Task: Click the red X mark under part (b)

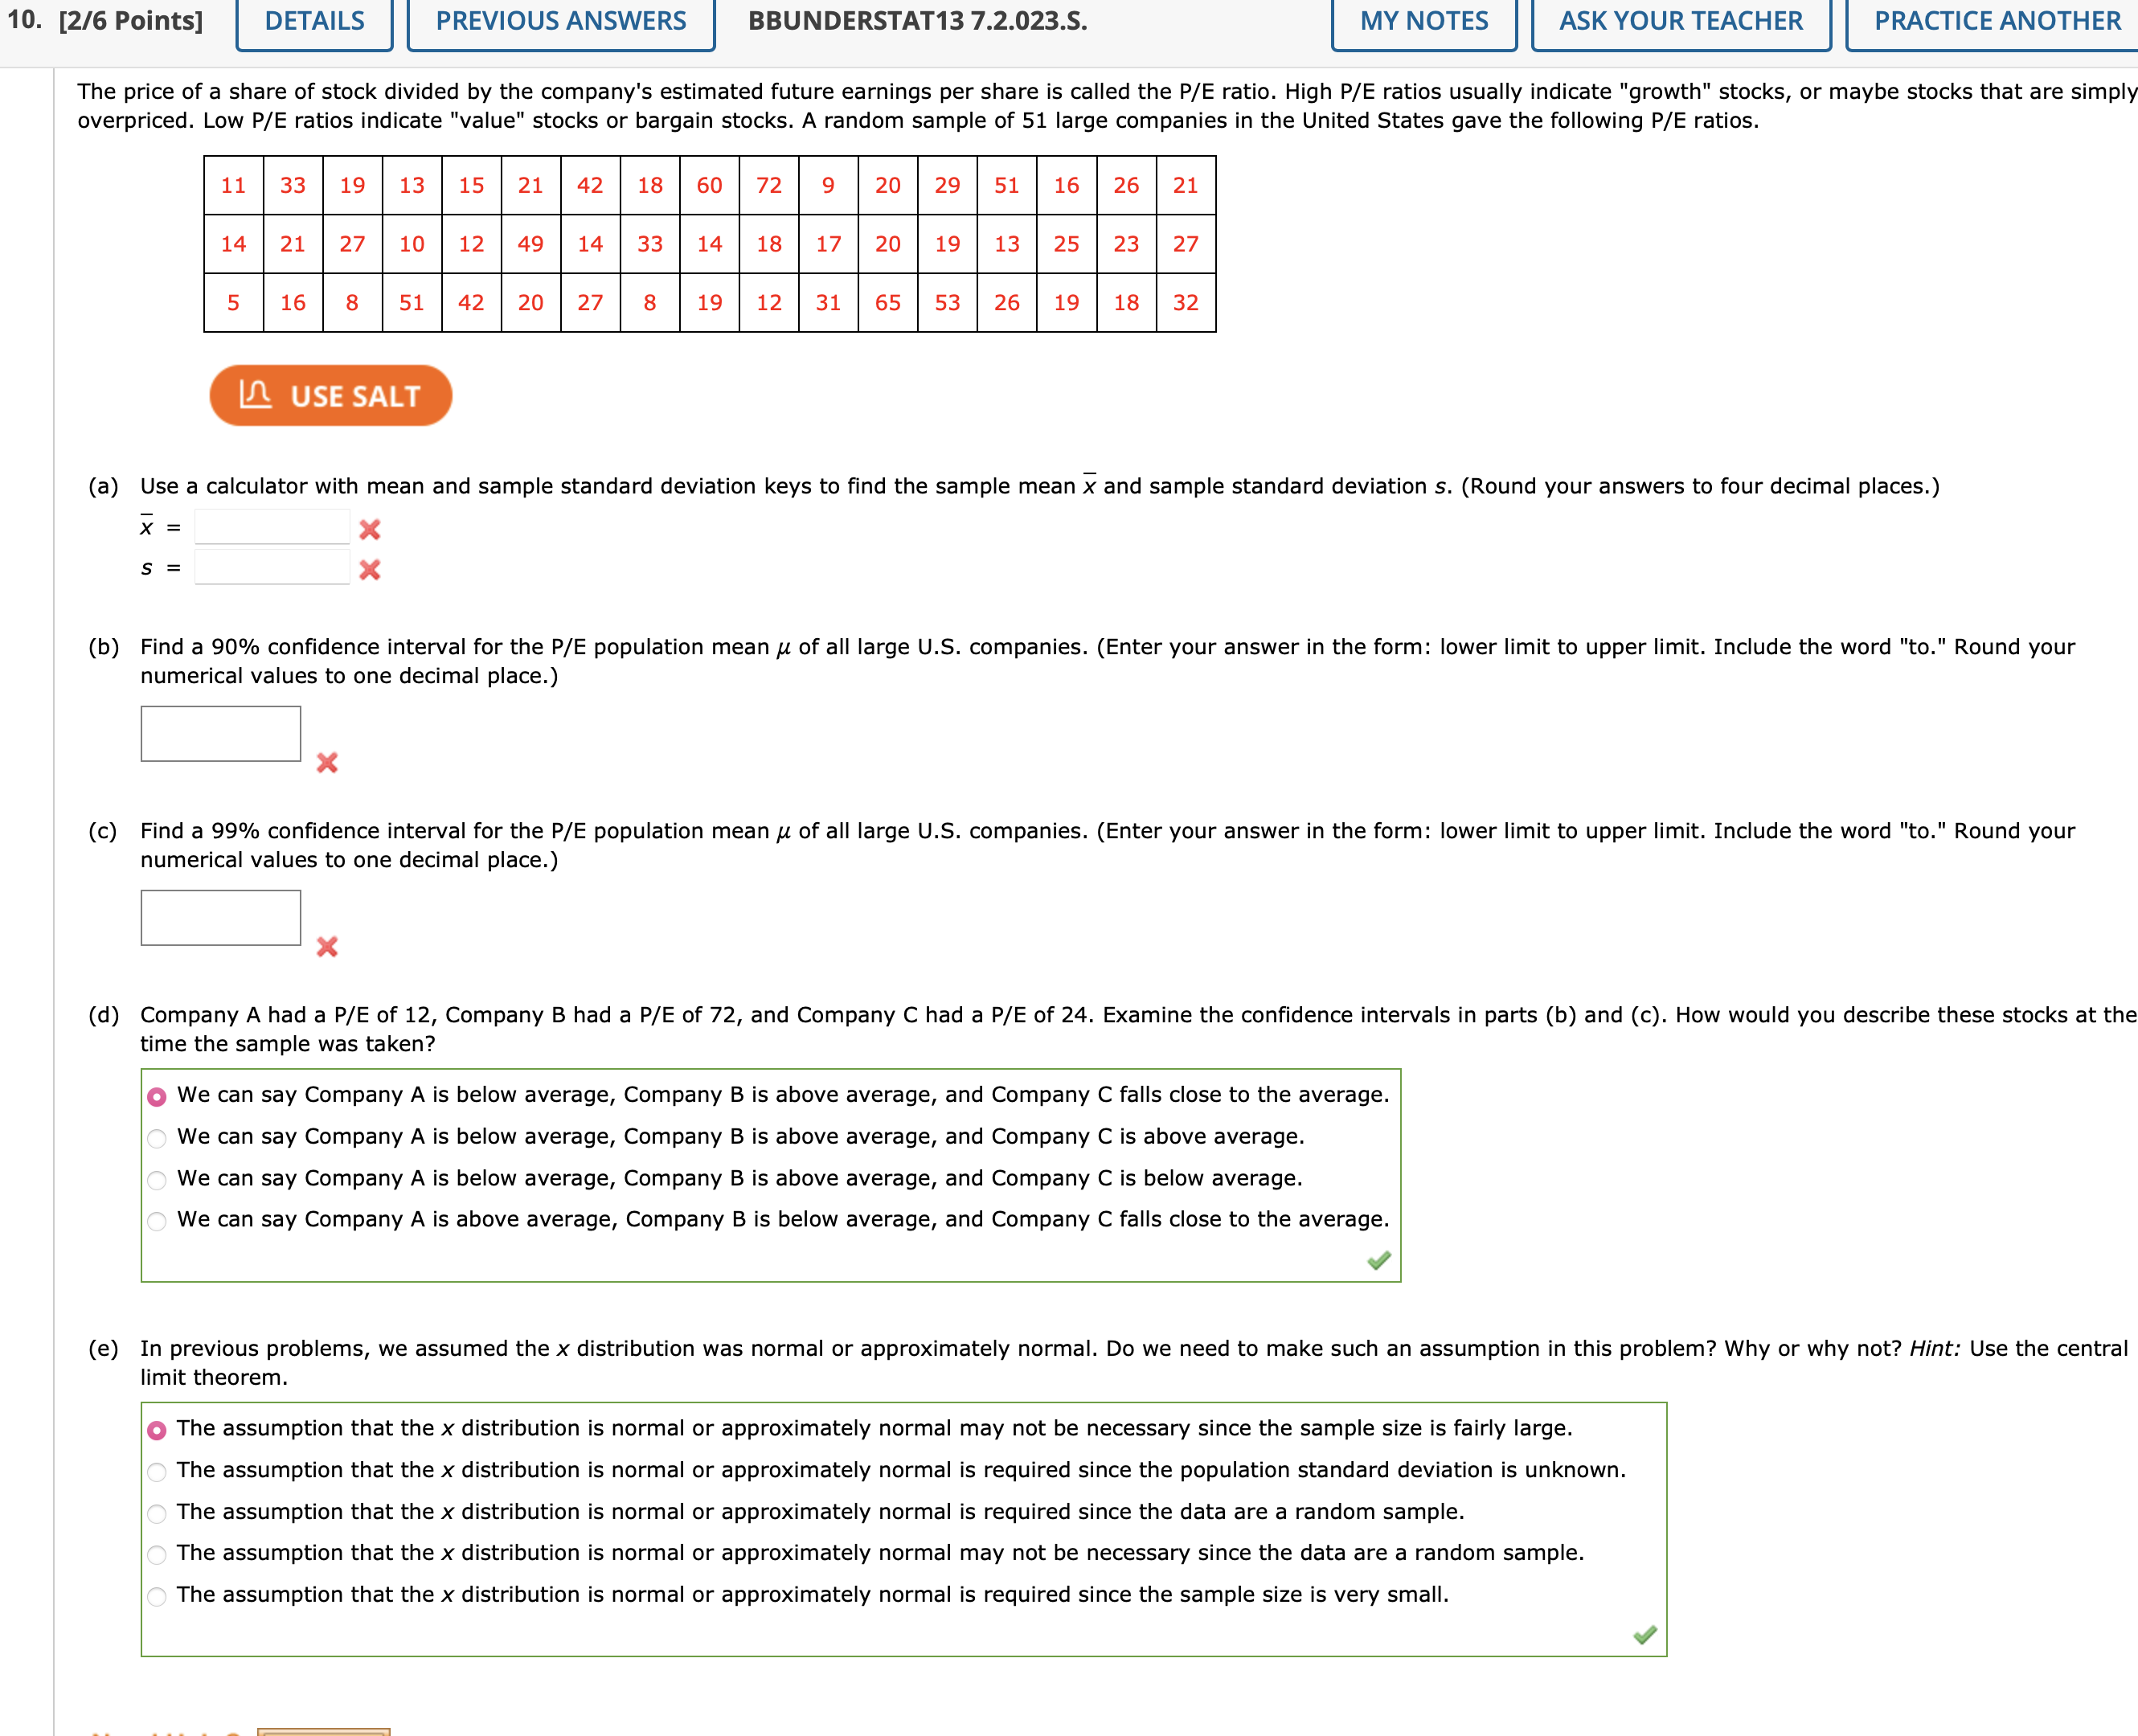Action: [x=327, y=762]
